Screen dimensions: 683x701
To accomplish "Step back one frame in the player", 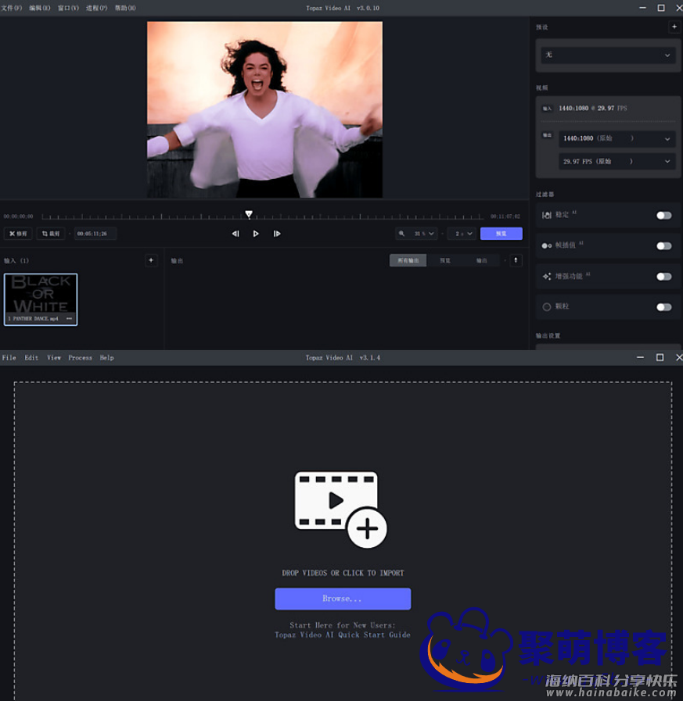I will 235,234.
